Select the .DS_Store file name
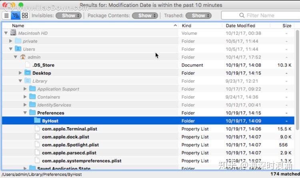This screenshot has height=178, width=300. tap(43, 65)
